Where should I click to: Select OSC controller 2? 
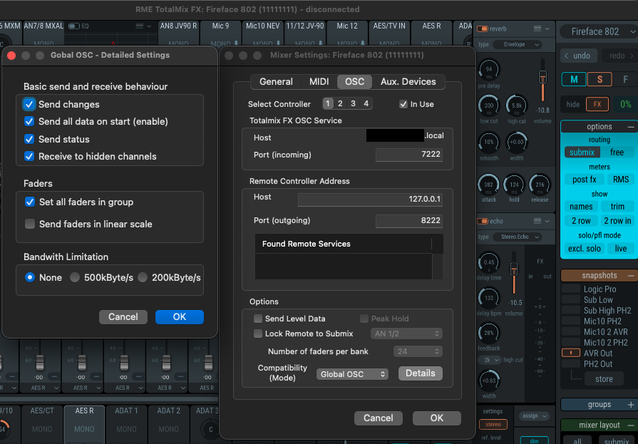pos(340,104)
